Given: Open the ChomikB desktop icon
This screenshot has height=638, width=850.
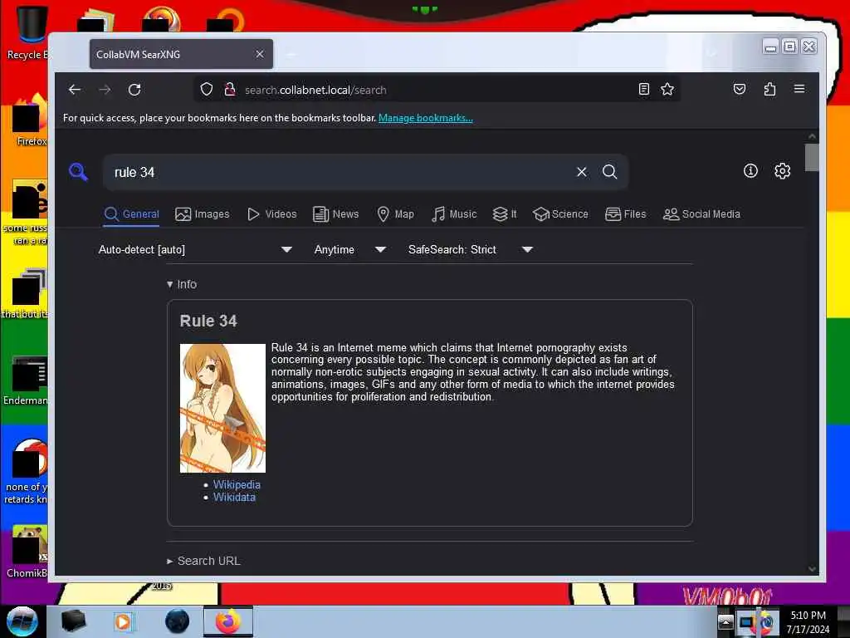Looking at the screenshot, I should (27, 552).
